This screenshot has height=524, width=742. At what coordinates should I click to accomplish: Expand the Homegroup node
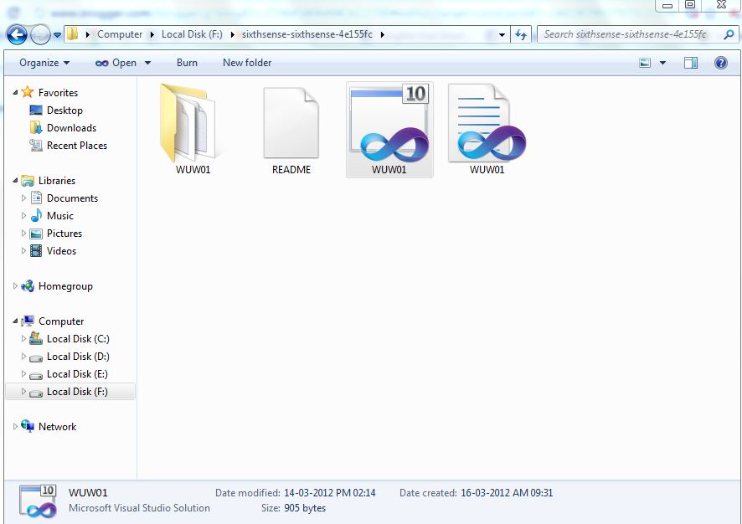click(x=15, y=285)
